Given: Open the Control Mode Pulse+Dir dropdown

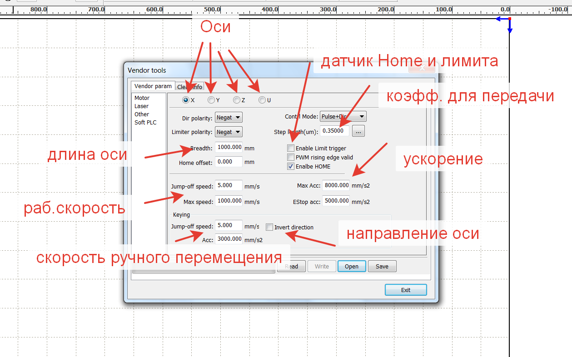Looking at the screenshot, I should pyautogui.click(x=343, y=116).
